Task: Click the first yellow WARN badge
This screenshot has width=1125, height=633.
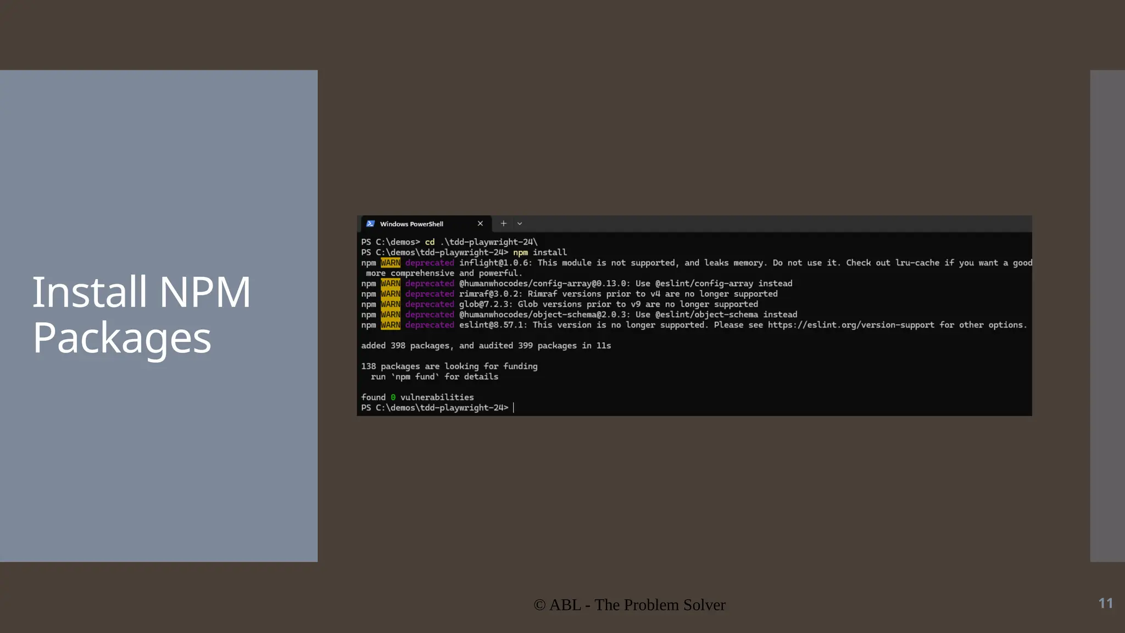Action: click(x=391, y=263)
